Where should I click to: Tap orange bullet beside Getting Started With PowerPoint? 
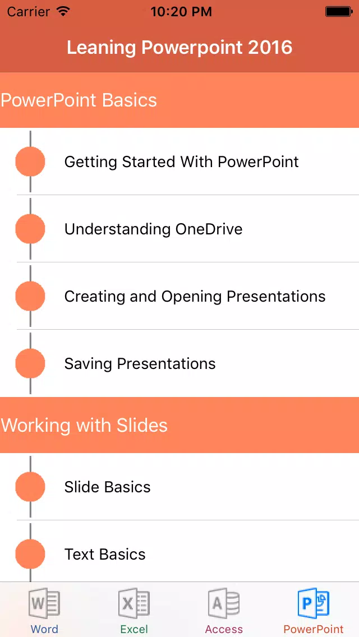coord(30,161)
